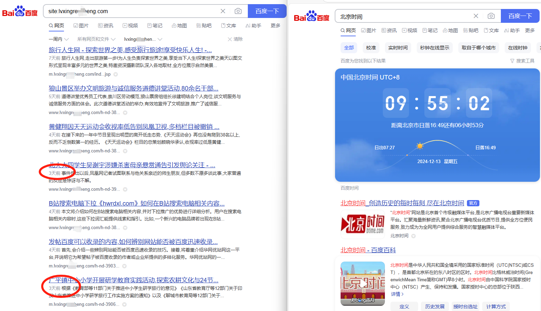Click the 授时台选址 Baike section button
The width and height of the screenshot is (541, 311).
coord(466,307)
